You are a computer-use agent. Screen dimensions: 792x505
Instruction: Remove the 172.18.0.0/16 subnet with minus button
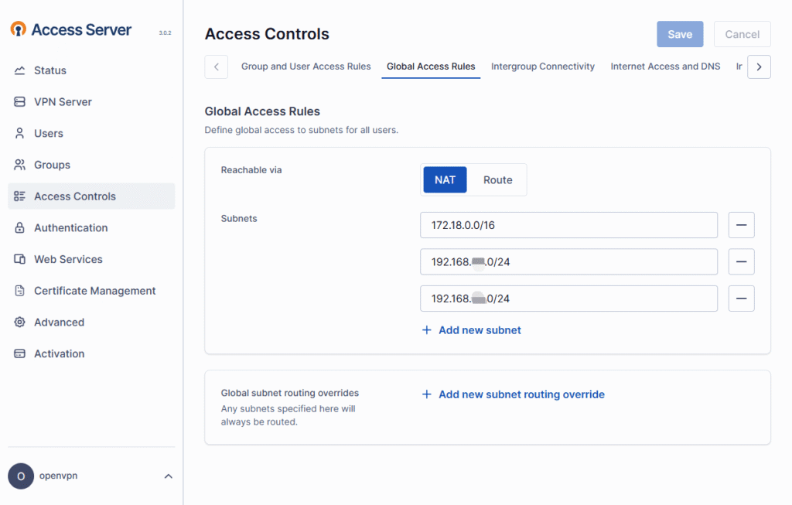(x=741, y=225)
